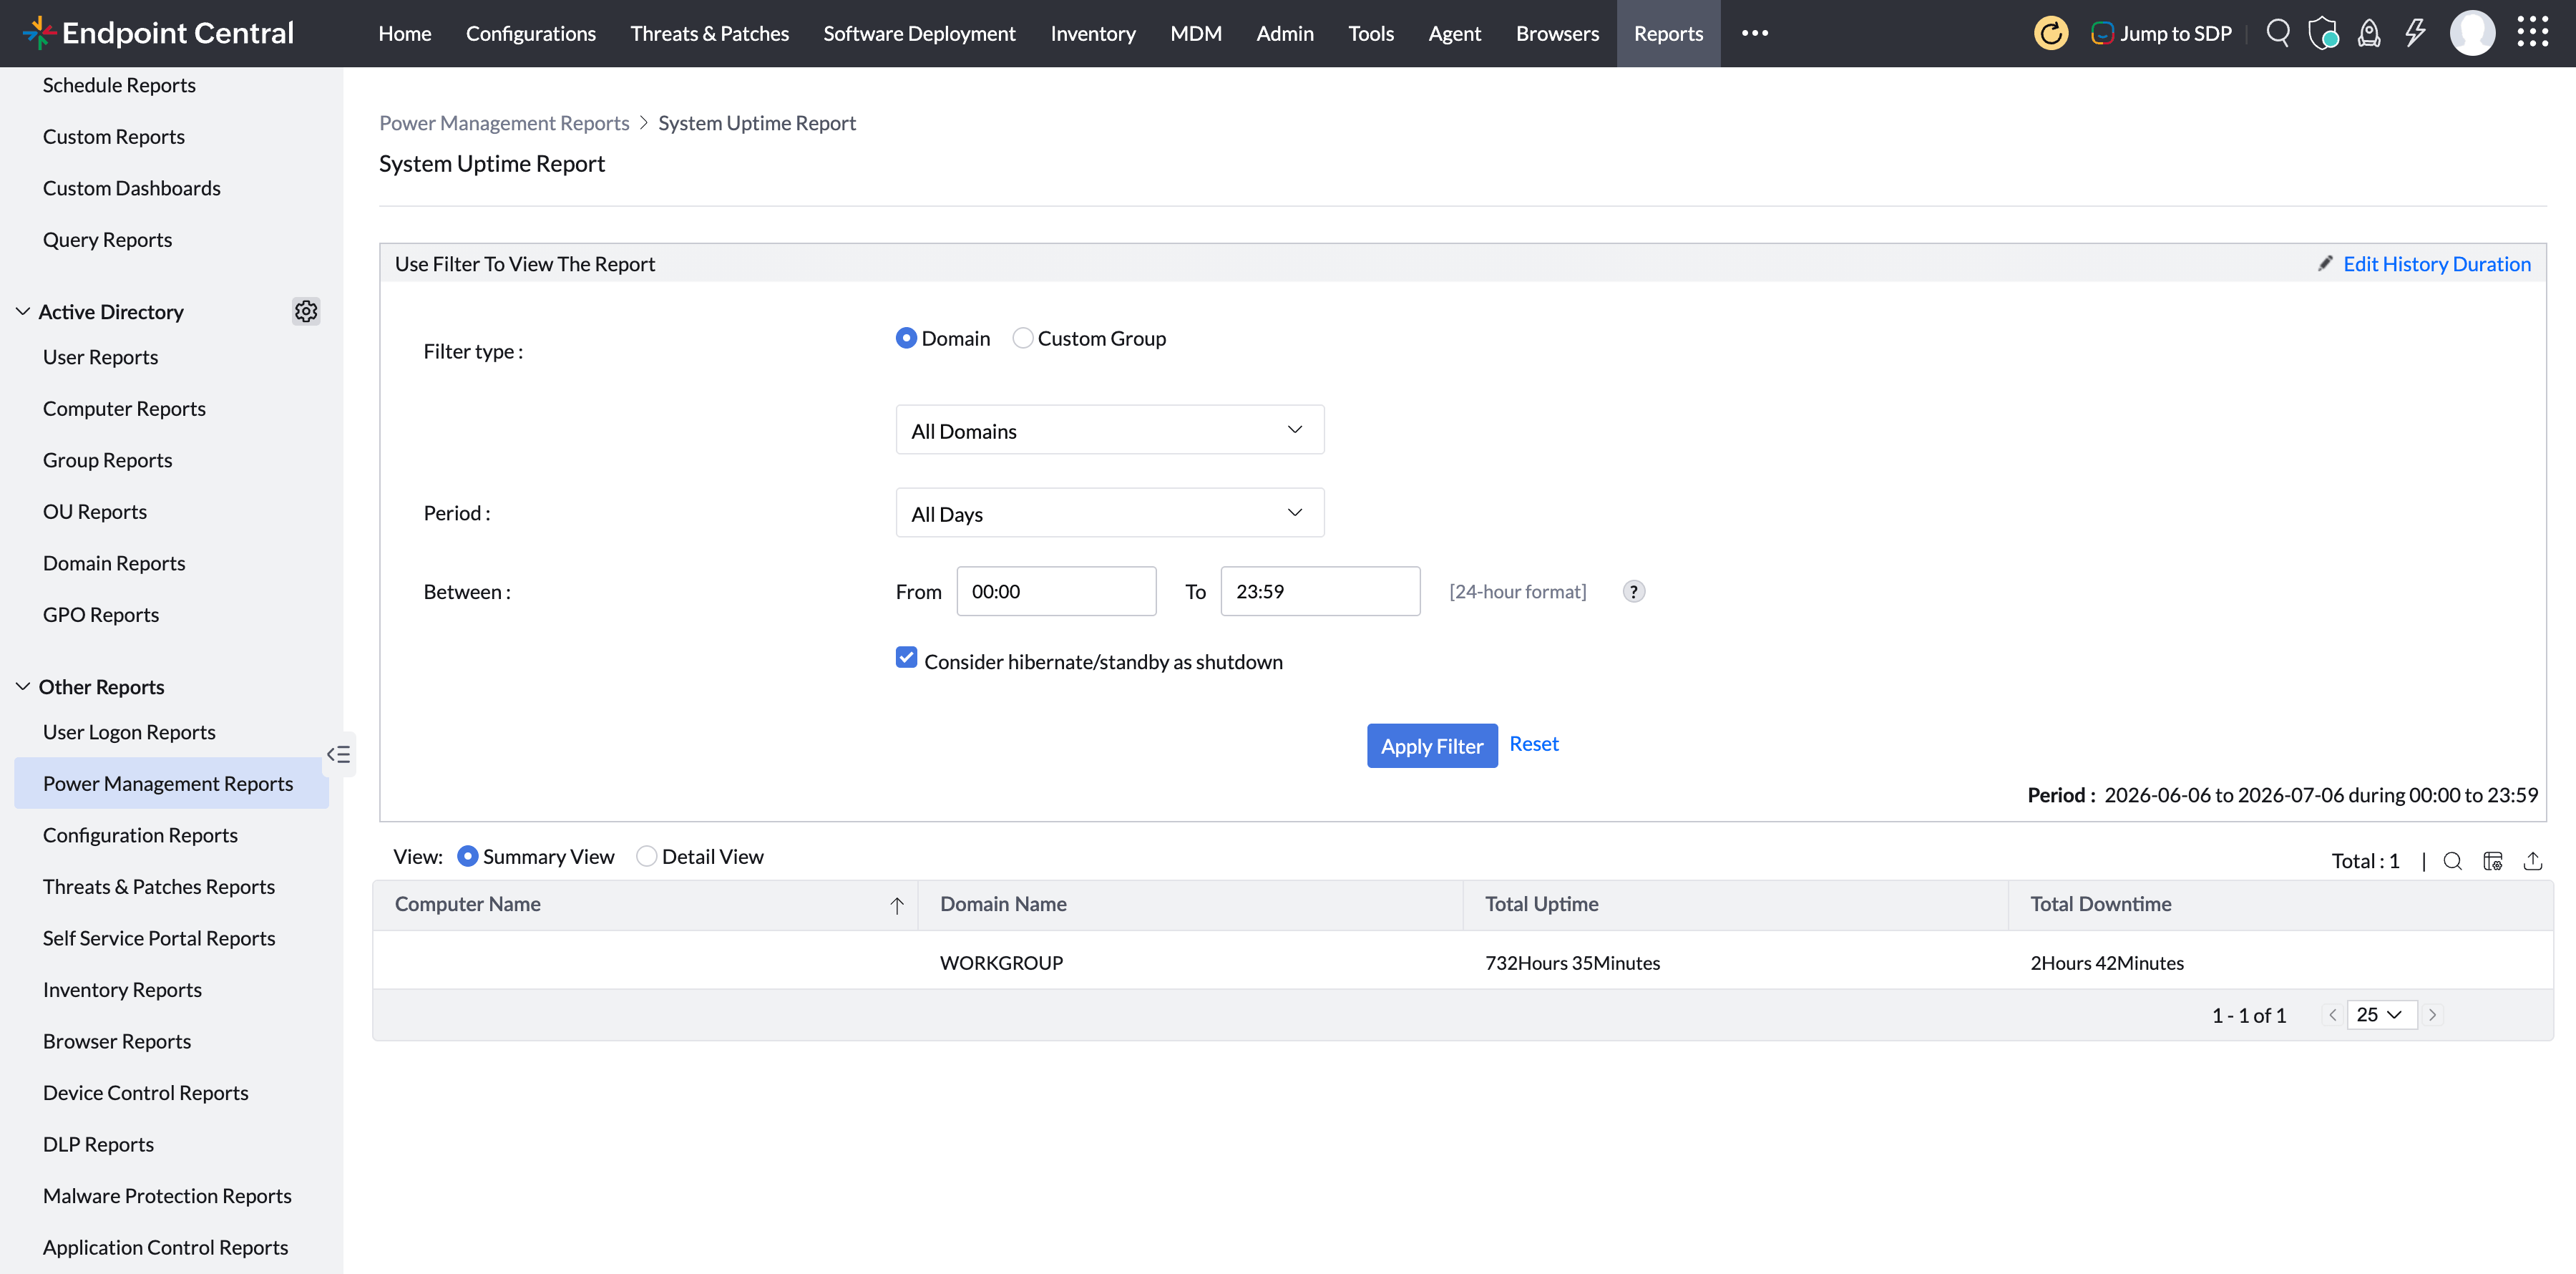2576x1274 pixels.
Task: Click the Apply Filter button
Action: (1431, 745)
